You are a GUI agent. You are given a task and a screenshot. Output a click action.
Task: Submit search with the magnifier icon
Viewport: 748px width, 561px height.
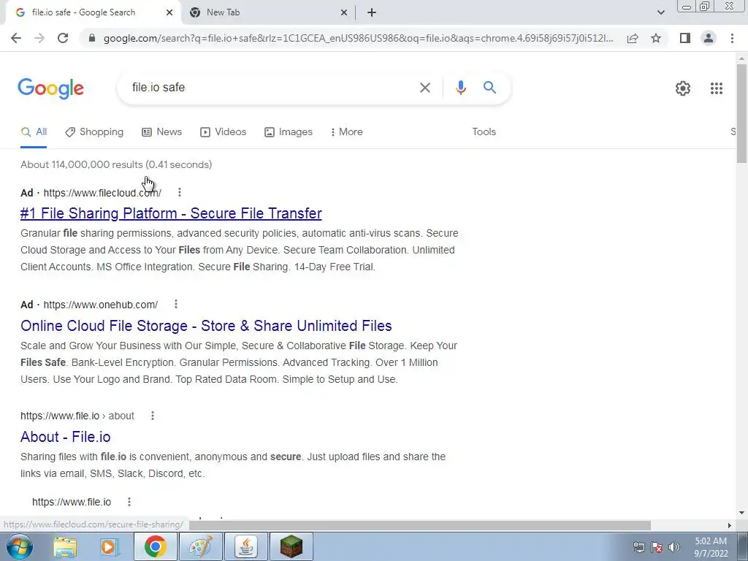[x=489, y=88]
